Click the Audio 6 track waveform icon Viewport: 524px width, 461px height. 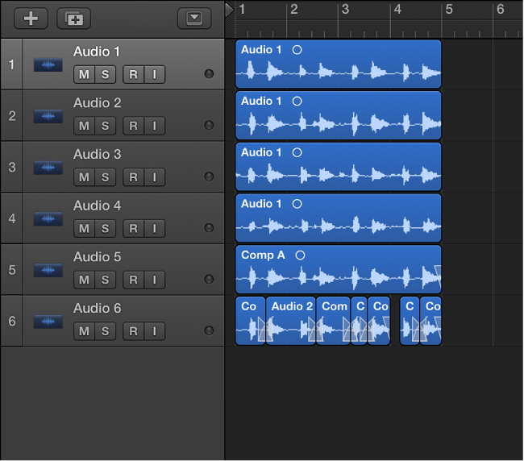coord(48,322)
